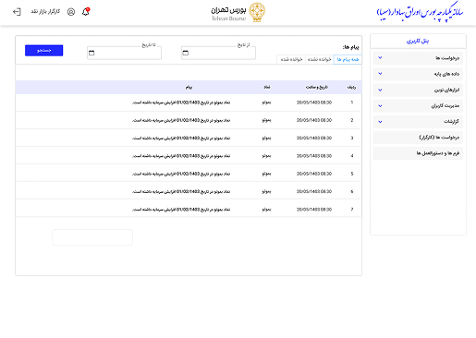Open درخواست ها (کارگزار) sidebar item
Viewport: 476px width, 338px height.
coord(418,138)
